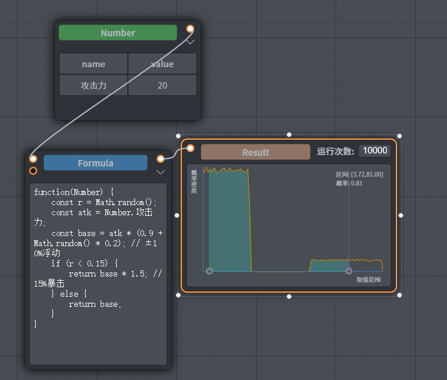Click the 'return base * 1.5' code line
Image resolution: width=447 pixels, height=380 pixels.
tap(108, 274)
